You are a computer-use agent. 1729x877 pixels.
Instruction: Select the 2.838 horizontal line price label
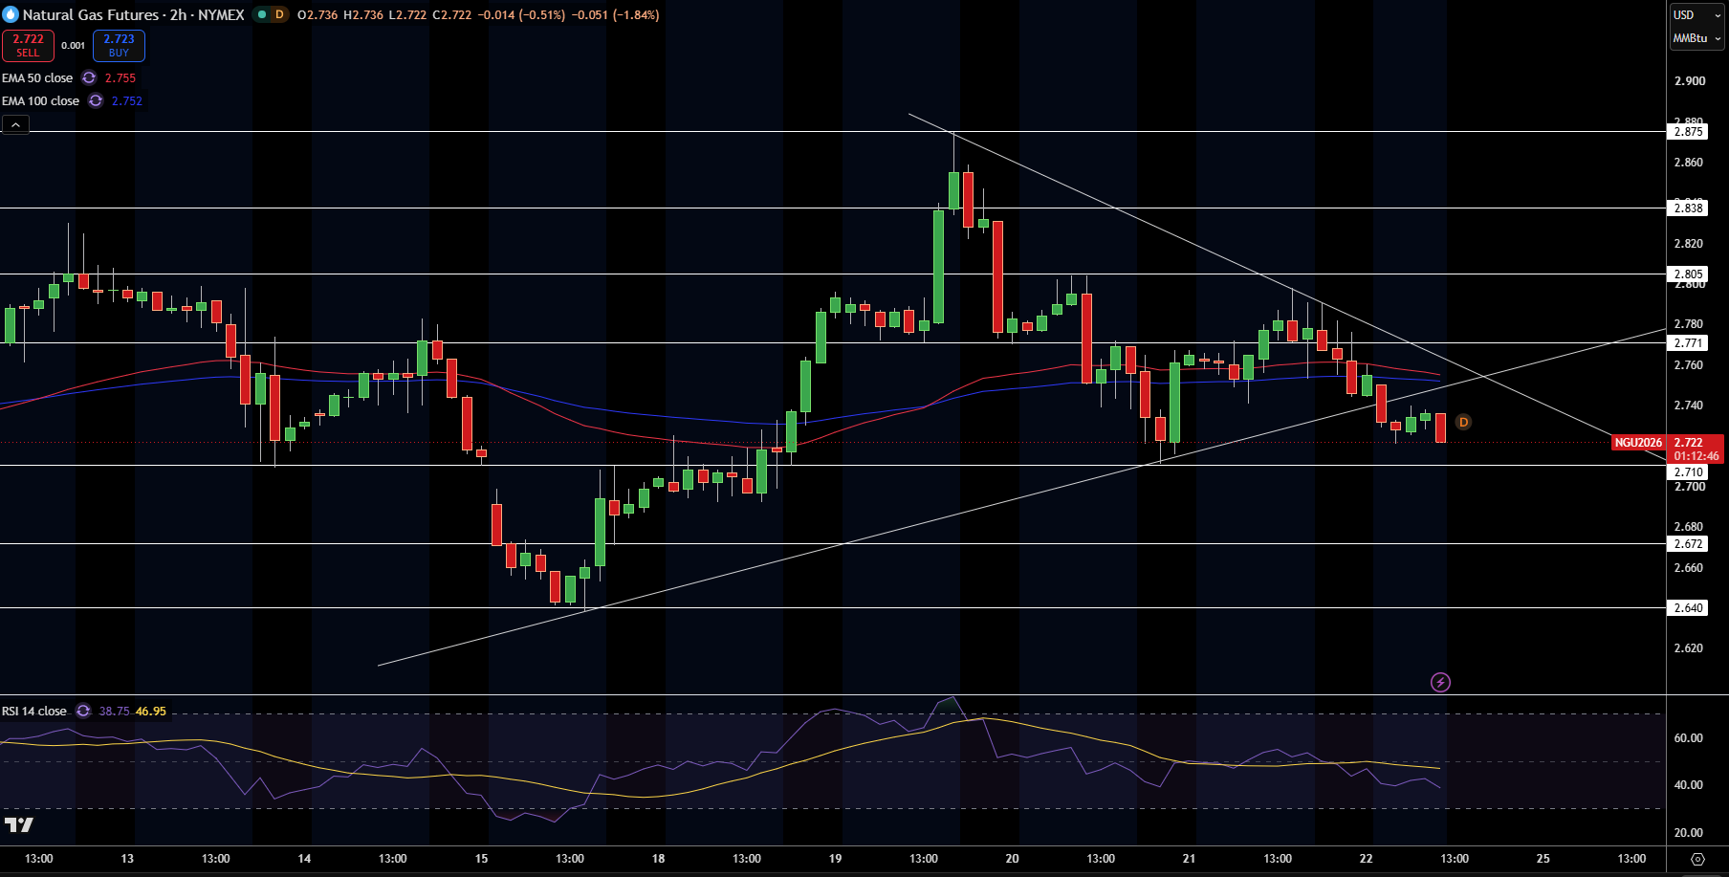pos(1688,208)
